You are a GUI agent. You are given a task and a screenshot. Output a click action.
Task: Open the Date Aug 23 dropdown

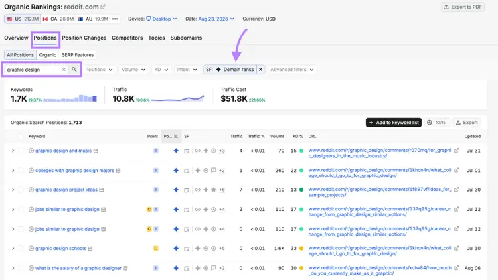pyautogui.click(x=216, y=19)
